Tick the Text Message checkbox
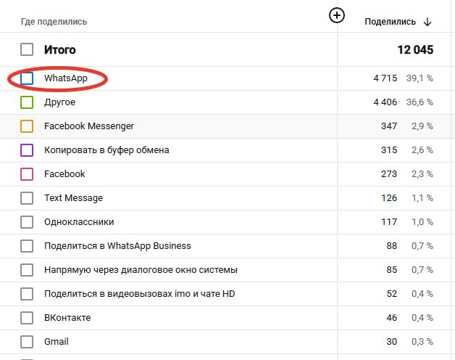The image size is (455, 360). pos(27,198)
